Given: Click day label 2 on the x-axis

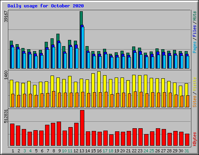Looking at the screenshot, I should [x=19, y=151].
